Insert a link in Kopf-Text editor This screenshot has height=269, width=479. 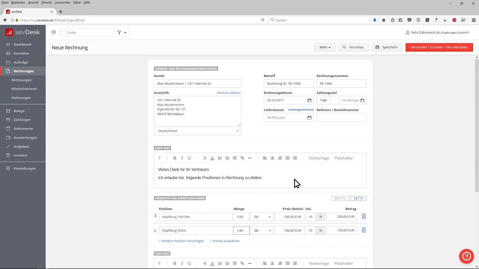tap(242, 158)
